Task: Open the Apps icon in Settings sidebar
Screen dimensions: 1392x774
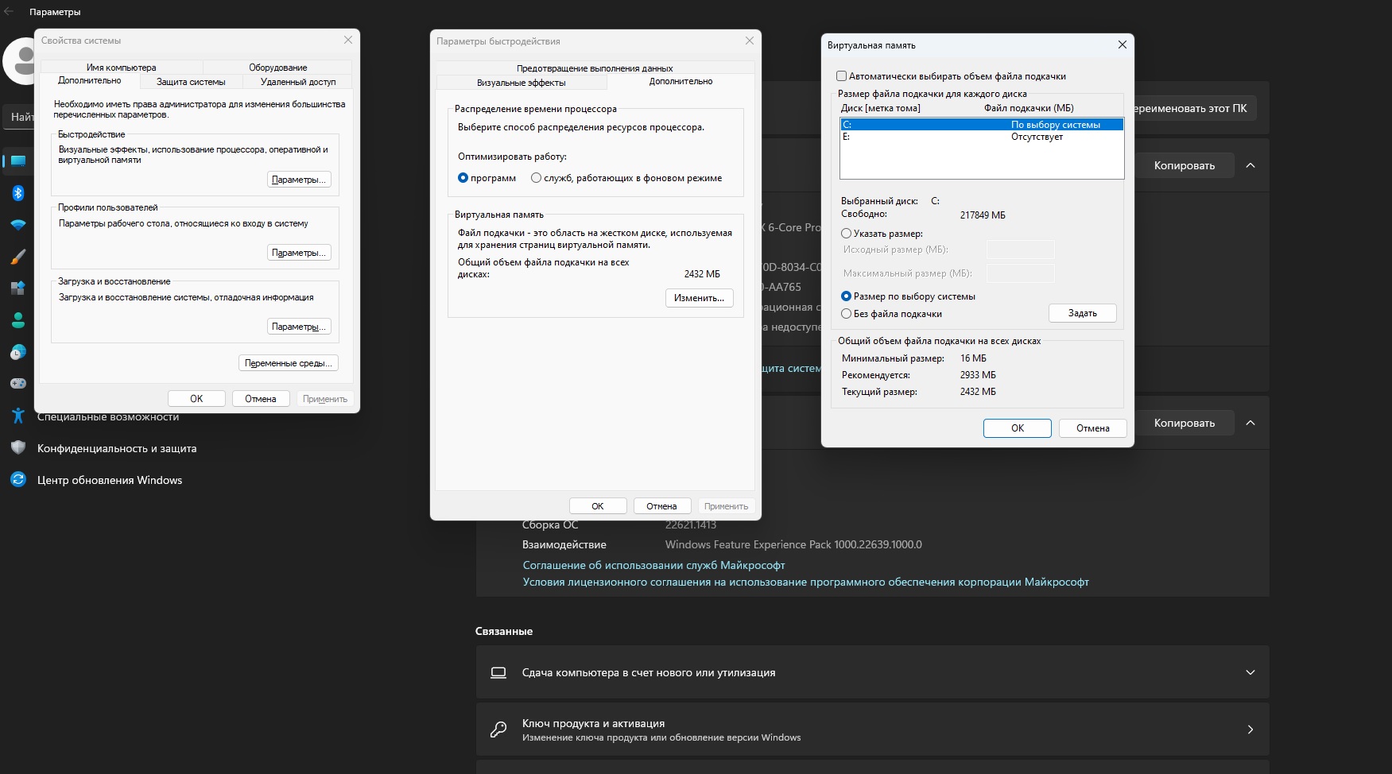Action: click(18, 288)
